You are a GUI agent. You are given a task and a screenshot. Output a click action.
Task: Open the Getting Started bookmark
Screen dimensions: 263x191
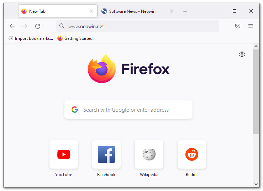(75, 38)
